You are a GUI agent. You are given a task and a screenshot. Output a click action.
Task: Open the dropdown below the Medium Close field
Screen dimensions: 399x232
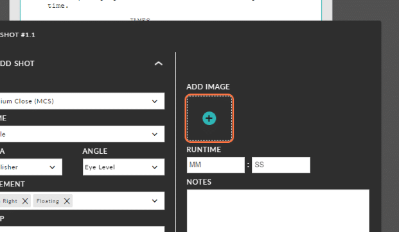82,134
